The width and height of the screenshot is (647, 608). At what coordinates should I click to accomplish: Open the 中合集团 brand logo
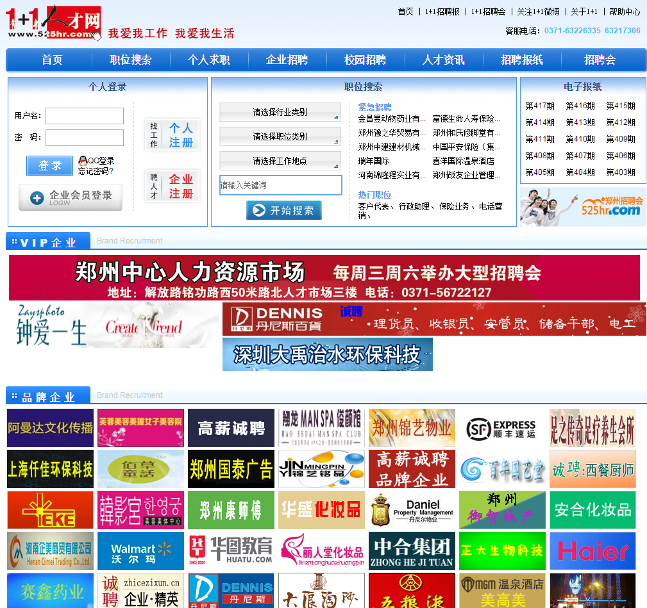point(412,551)
